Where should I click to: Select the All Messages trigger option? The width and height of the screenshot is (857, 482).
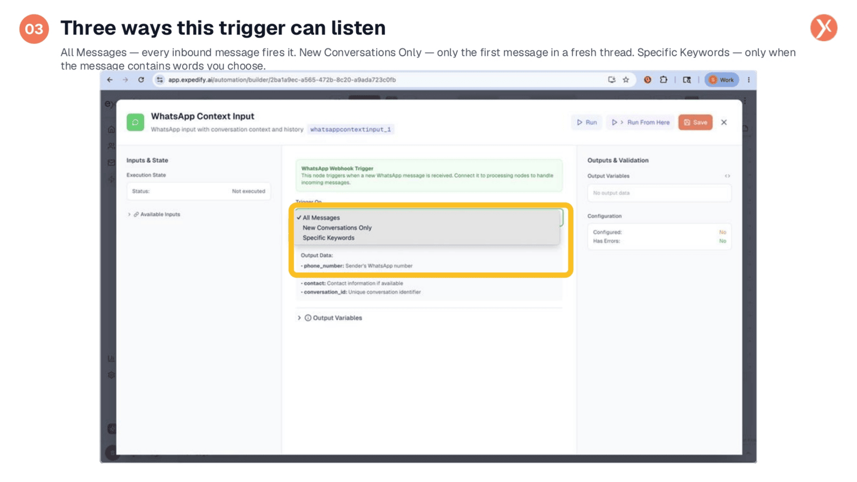(427, 217)
